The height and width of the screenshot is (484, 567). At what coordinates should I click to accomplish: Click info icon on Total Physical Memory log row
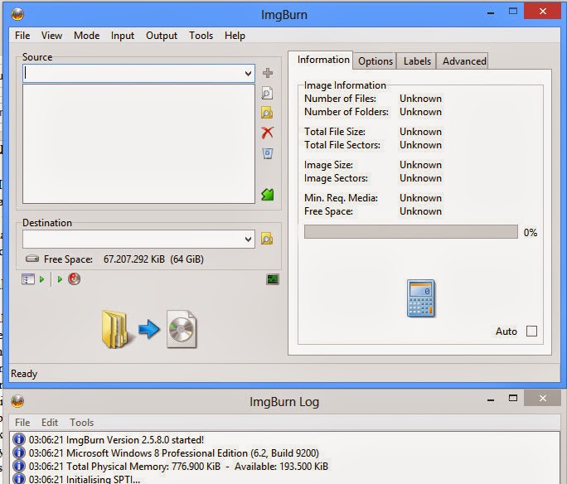(19, 467)
